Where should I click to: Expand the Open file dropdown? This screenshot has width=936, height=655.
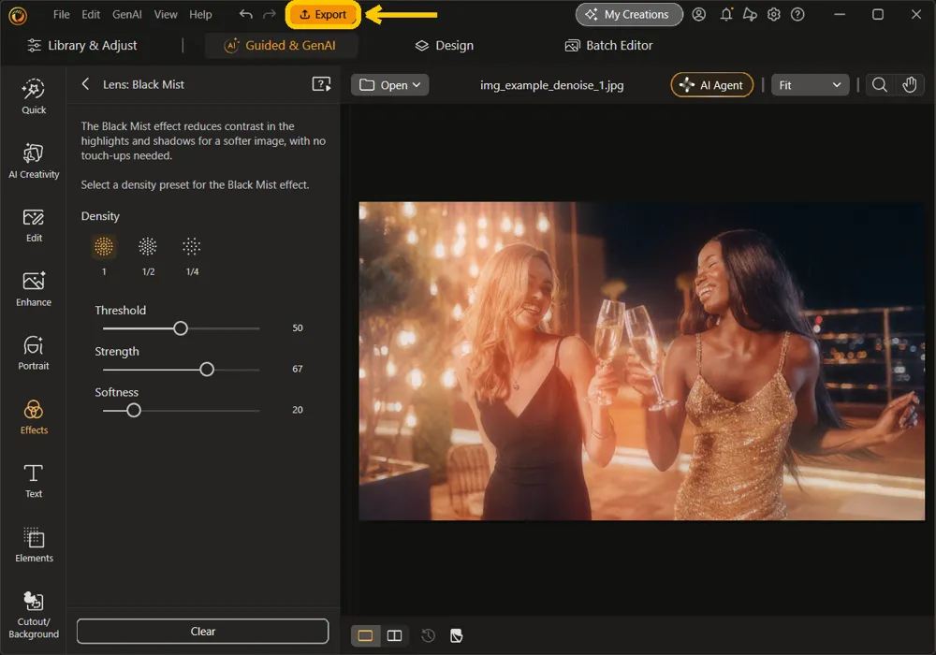click(x=389, y=85)
